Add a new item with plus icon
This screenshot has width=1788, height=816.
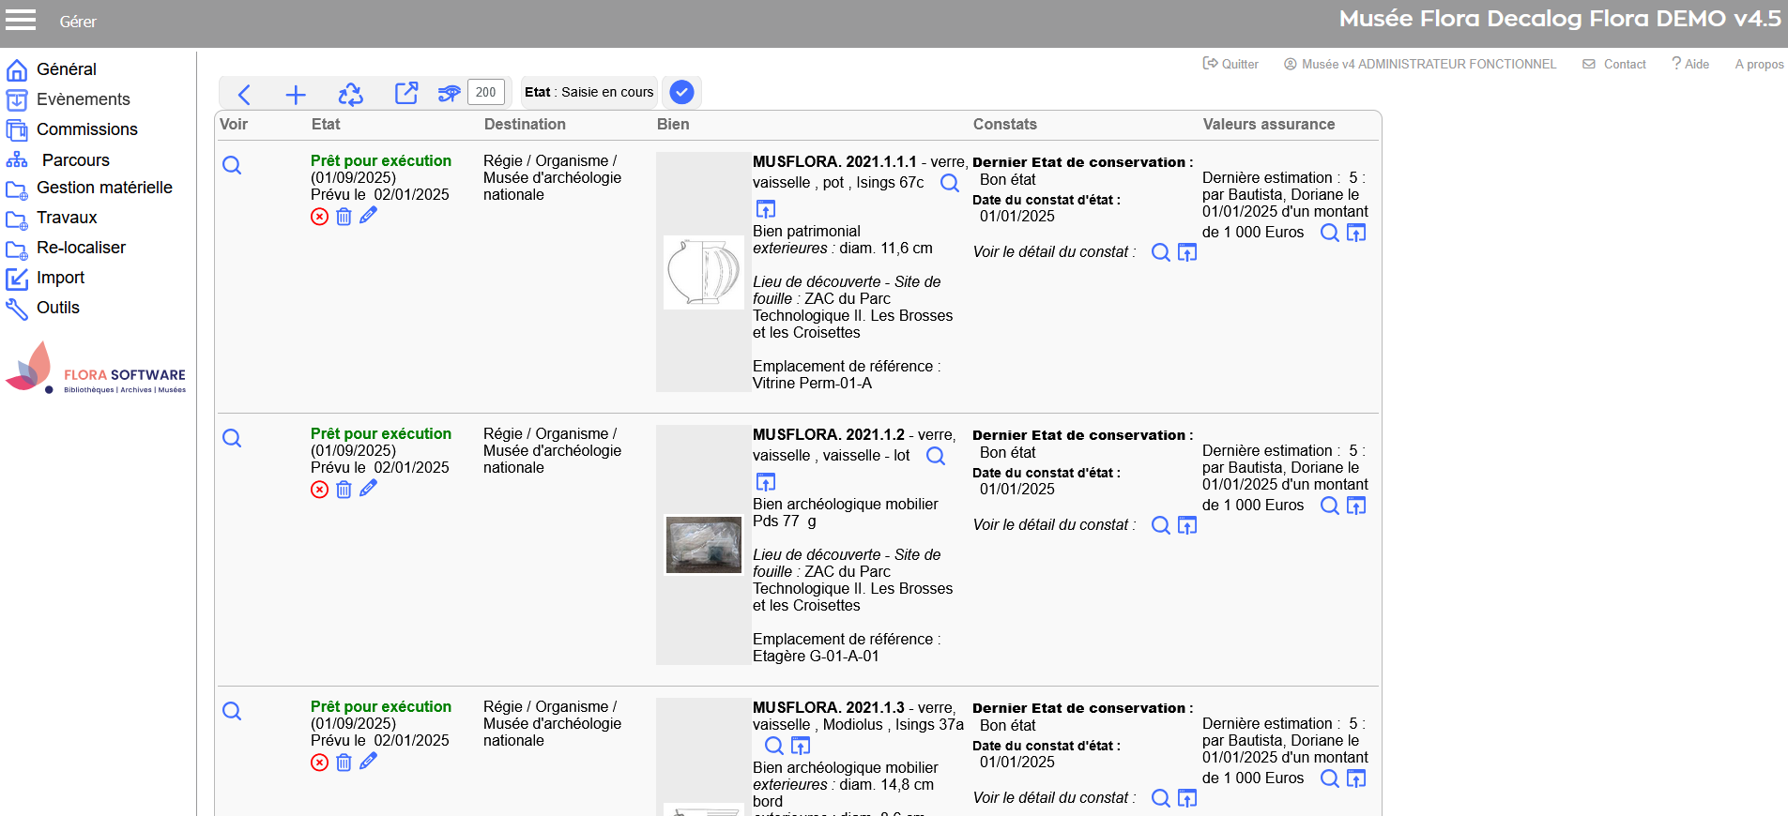click(x=296, y=94)
